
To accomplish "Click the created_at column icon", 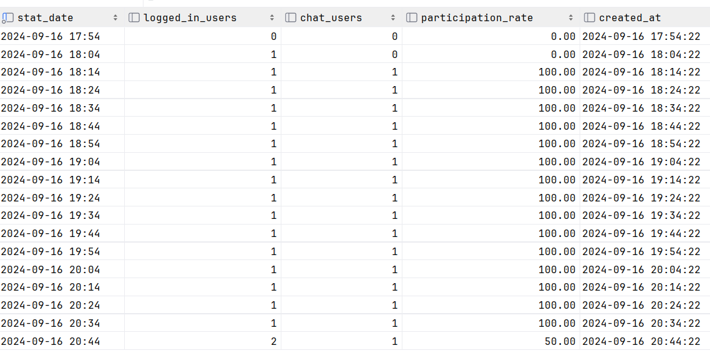I will point(589,18).
